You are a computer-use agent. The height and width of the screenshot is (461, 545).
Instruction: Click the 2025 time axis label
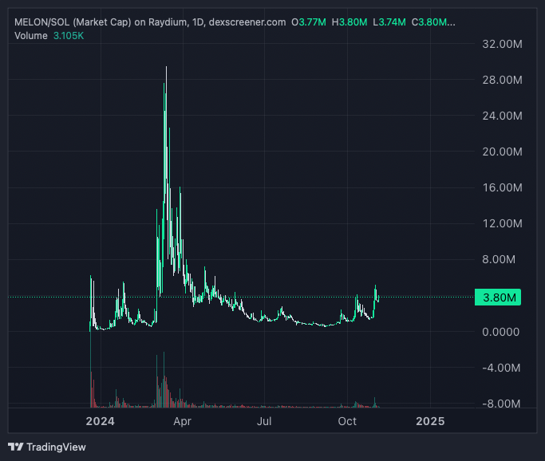[x=430, y=421]
